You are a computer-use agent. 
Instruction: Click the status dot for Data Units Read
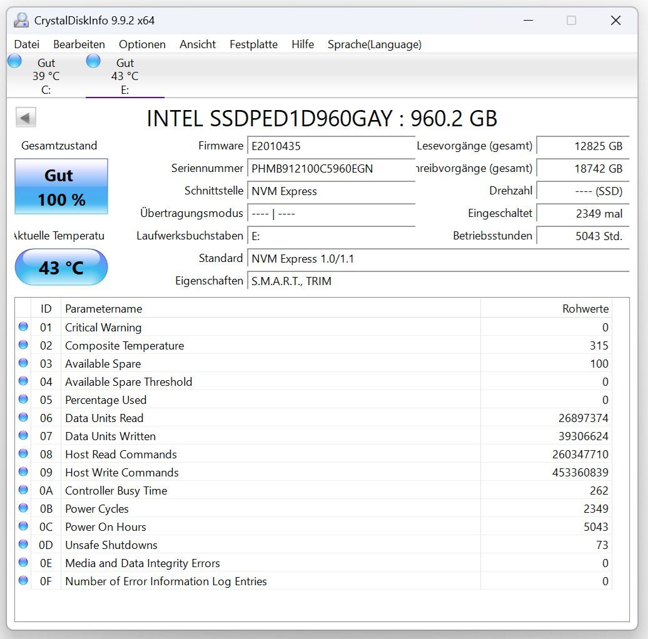pyautogui.click(x=23, y=418)
